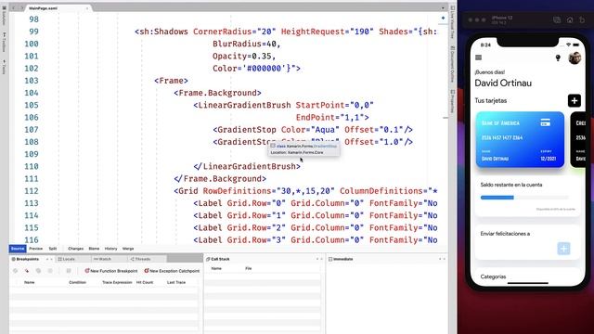
Task: Navigate forward with the editor forward arrow
Action: coord(22,8)
